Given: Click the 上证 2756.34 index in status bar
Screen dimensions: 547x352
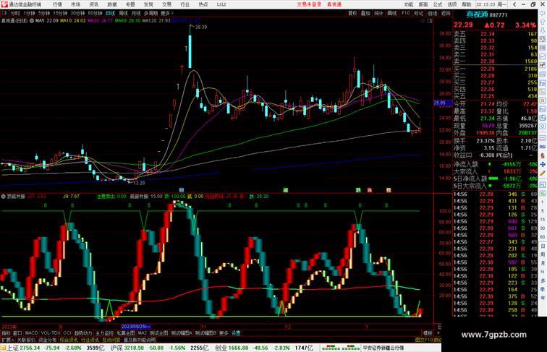Looking at the screenshot, I should (22, 348).
